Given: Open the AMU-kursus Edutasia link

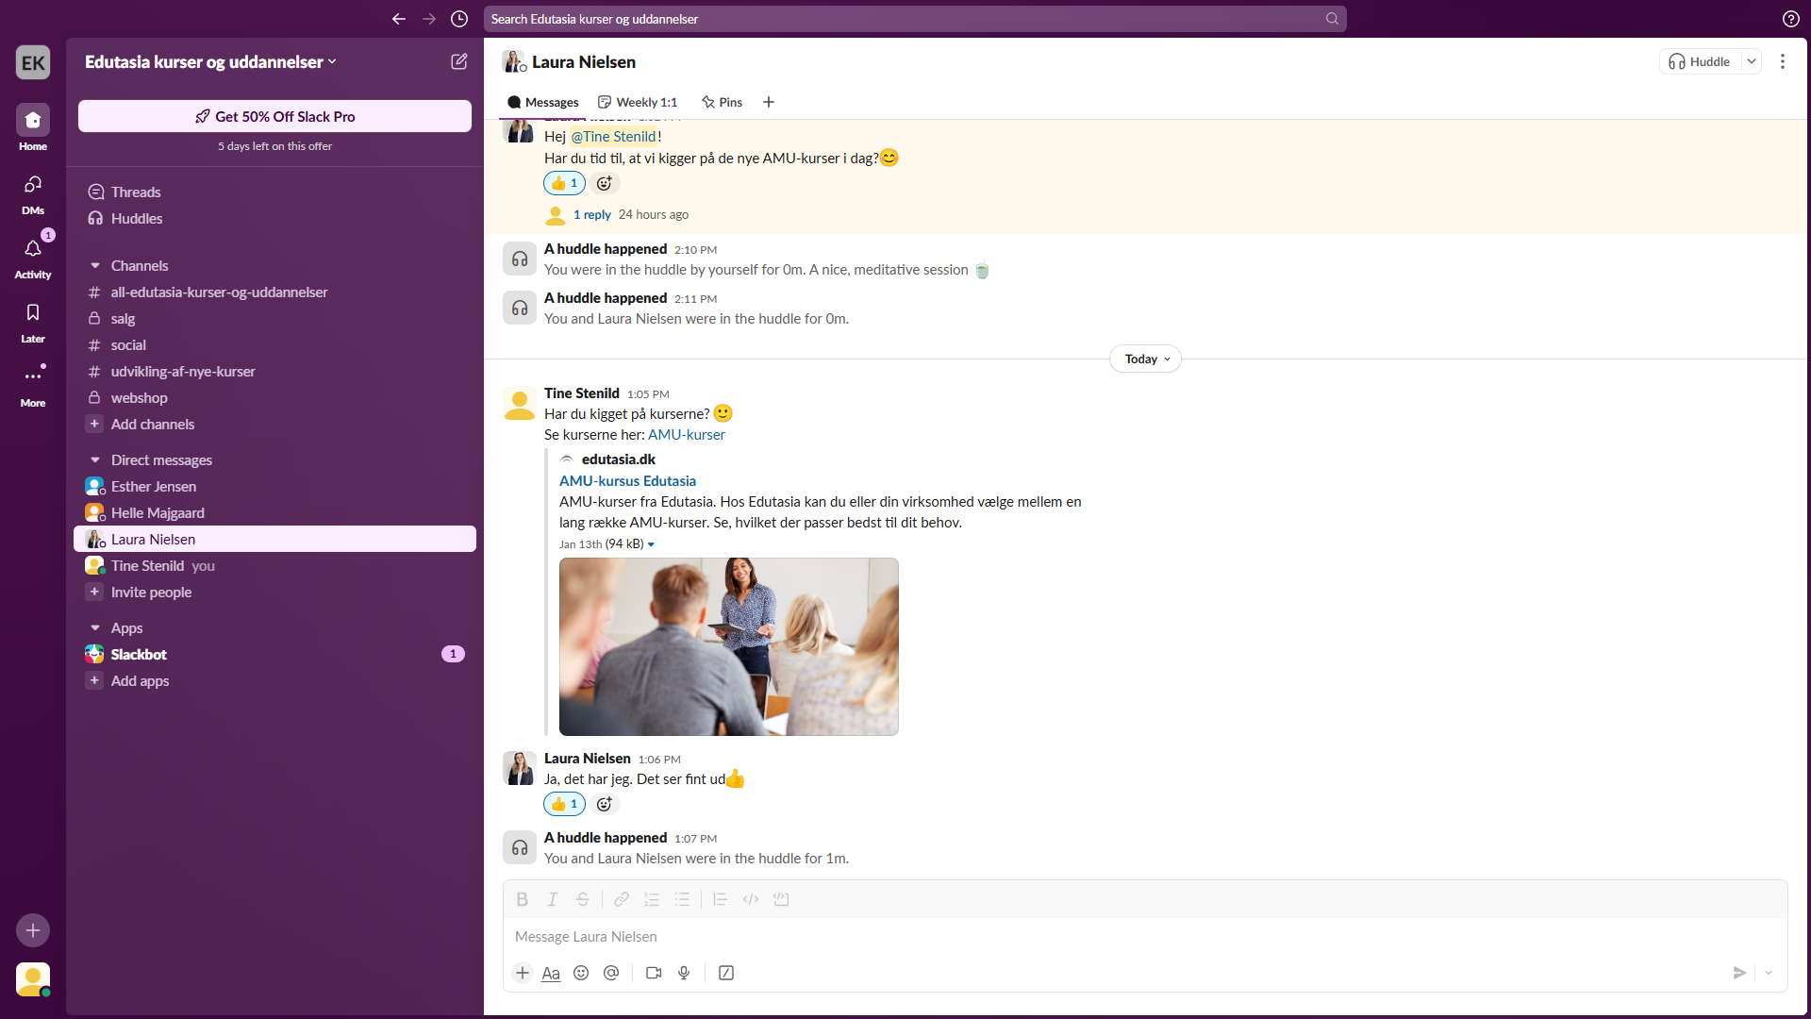Looking at the screenshot, I should tap(627, 481).
